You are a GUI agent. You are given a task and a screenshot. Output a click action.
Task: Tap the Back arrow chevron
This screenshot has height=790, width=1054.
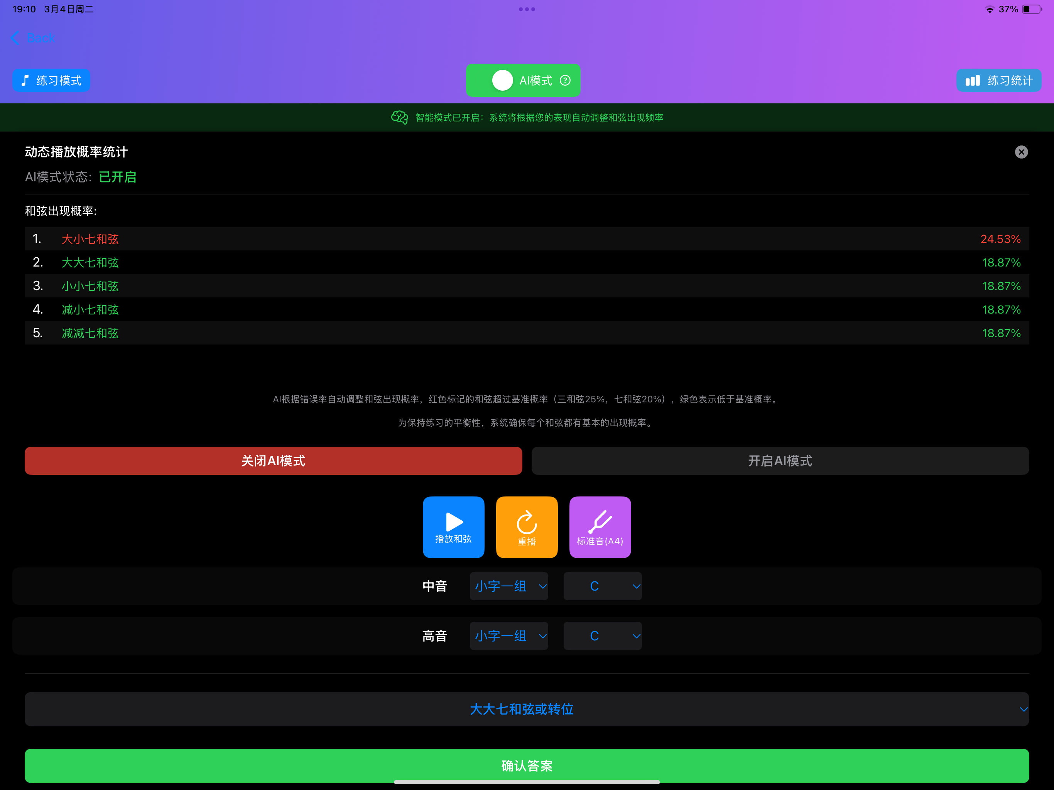(15, 38)
